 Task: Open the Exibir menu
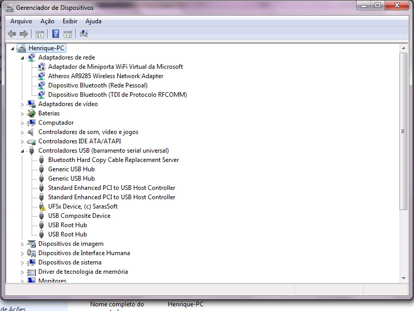click(x=70, y=21)
